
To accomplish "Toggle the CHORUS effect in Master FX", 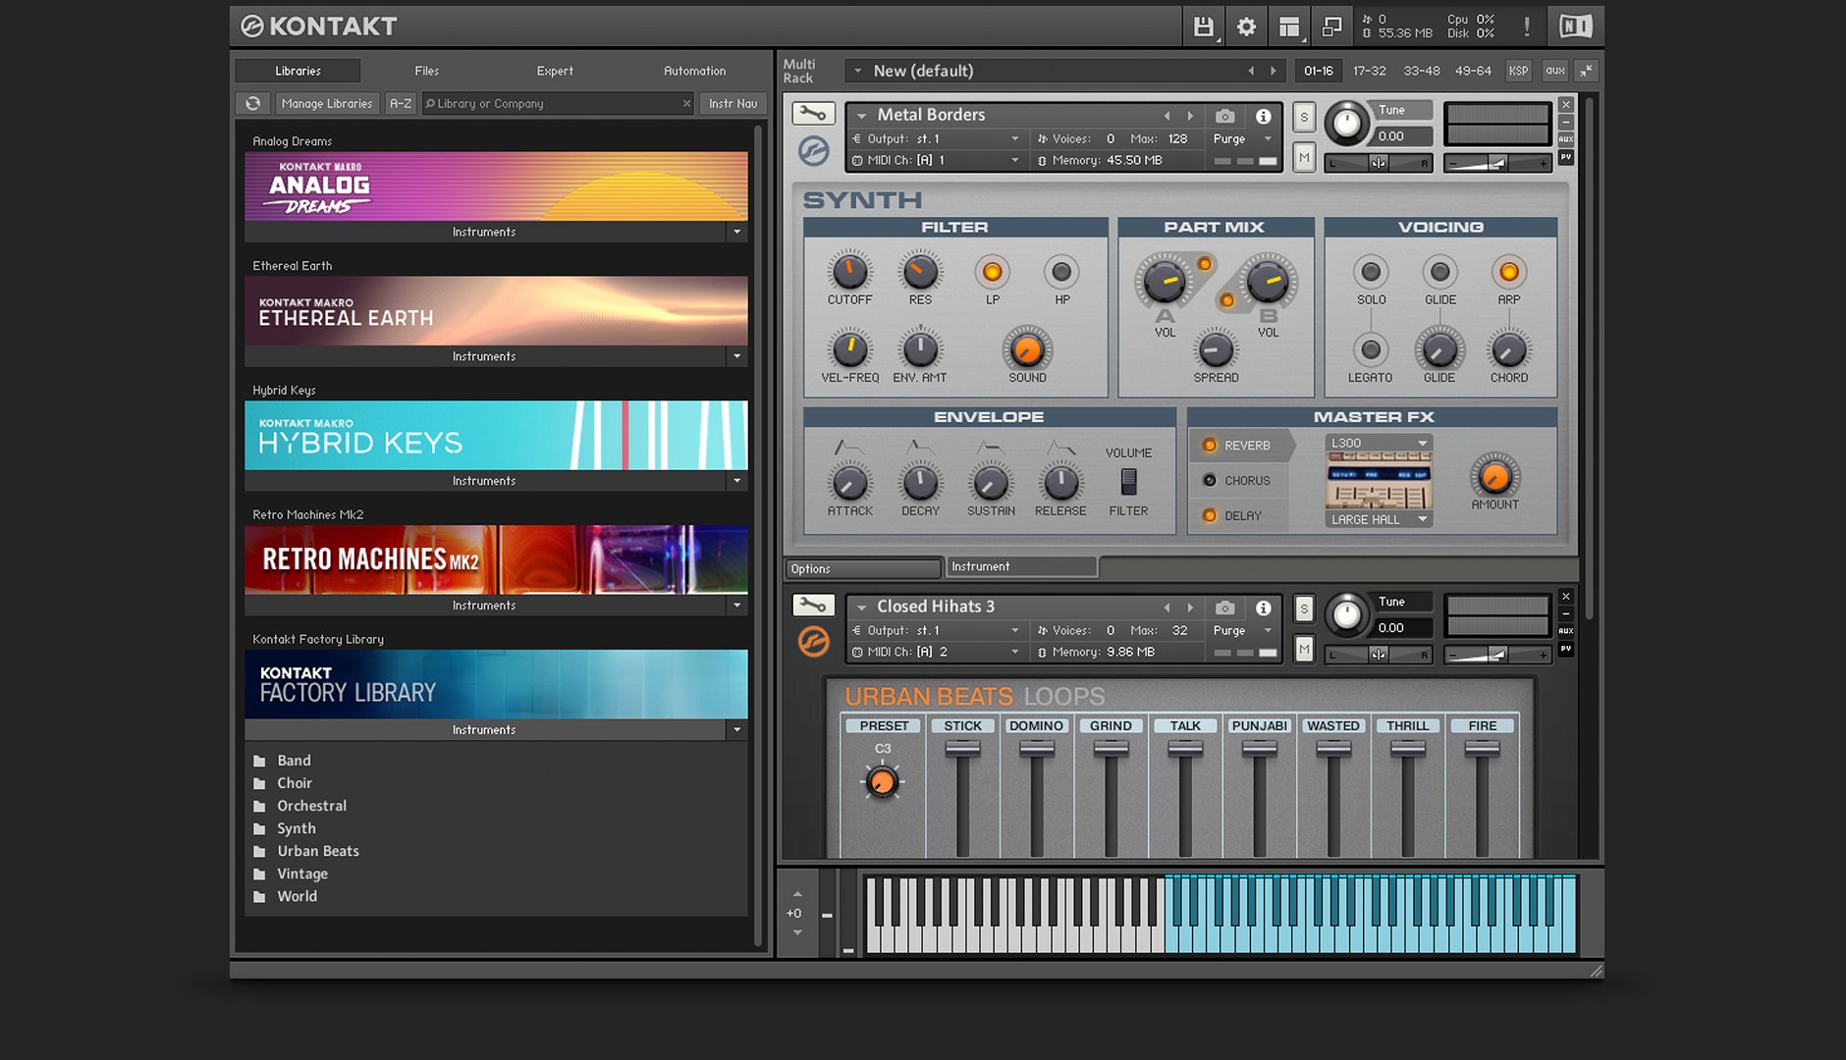I will click(1210, 480).
